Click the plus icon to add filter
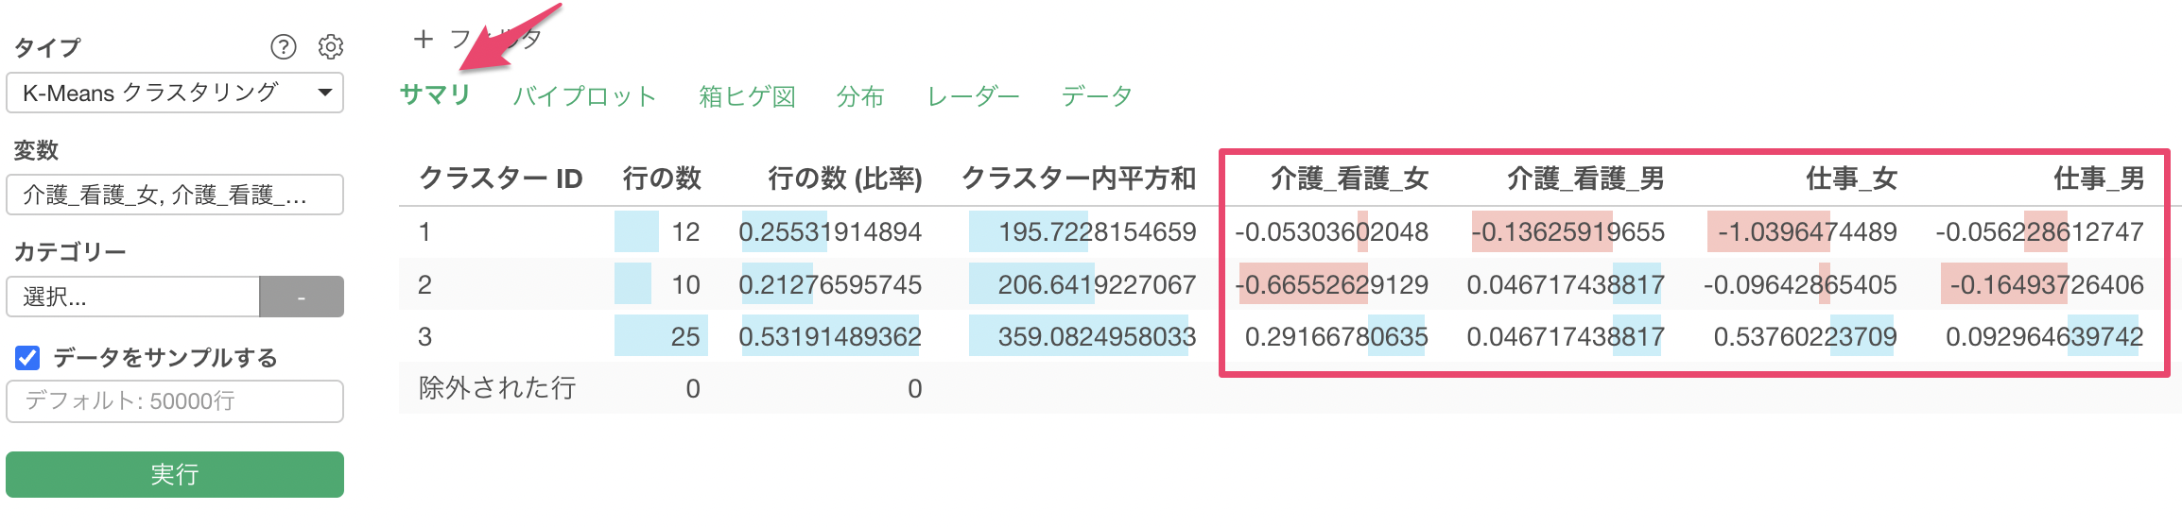This screenshot has height=527, width=2182. pos(424,40)
